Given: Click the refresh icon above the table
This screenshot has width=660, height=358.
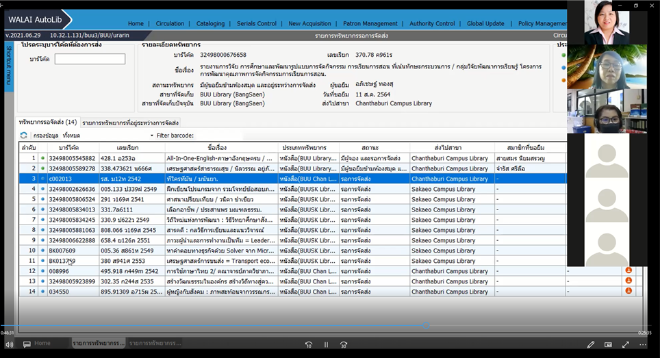Looking at the screenshot, I should (24, 136).
